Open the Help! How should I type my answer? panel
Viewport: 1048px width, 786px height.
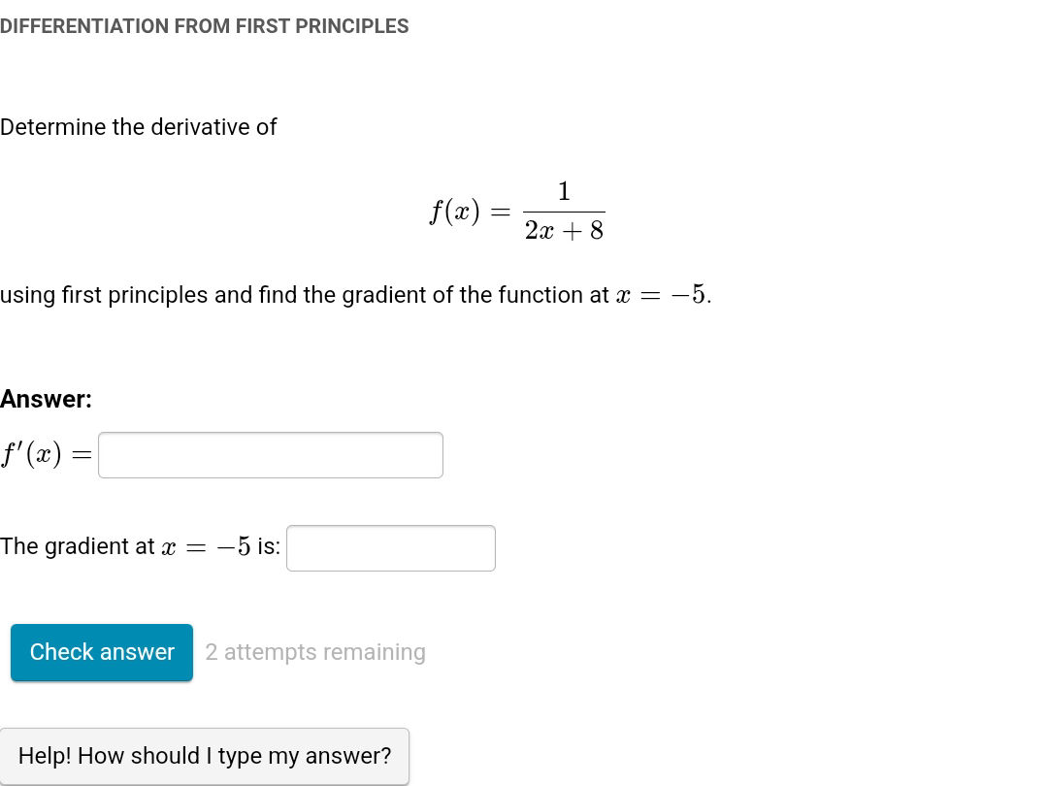pos(205,755)
